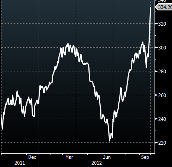Select the Sep month label

tap(145, 157)
